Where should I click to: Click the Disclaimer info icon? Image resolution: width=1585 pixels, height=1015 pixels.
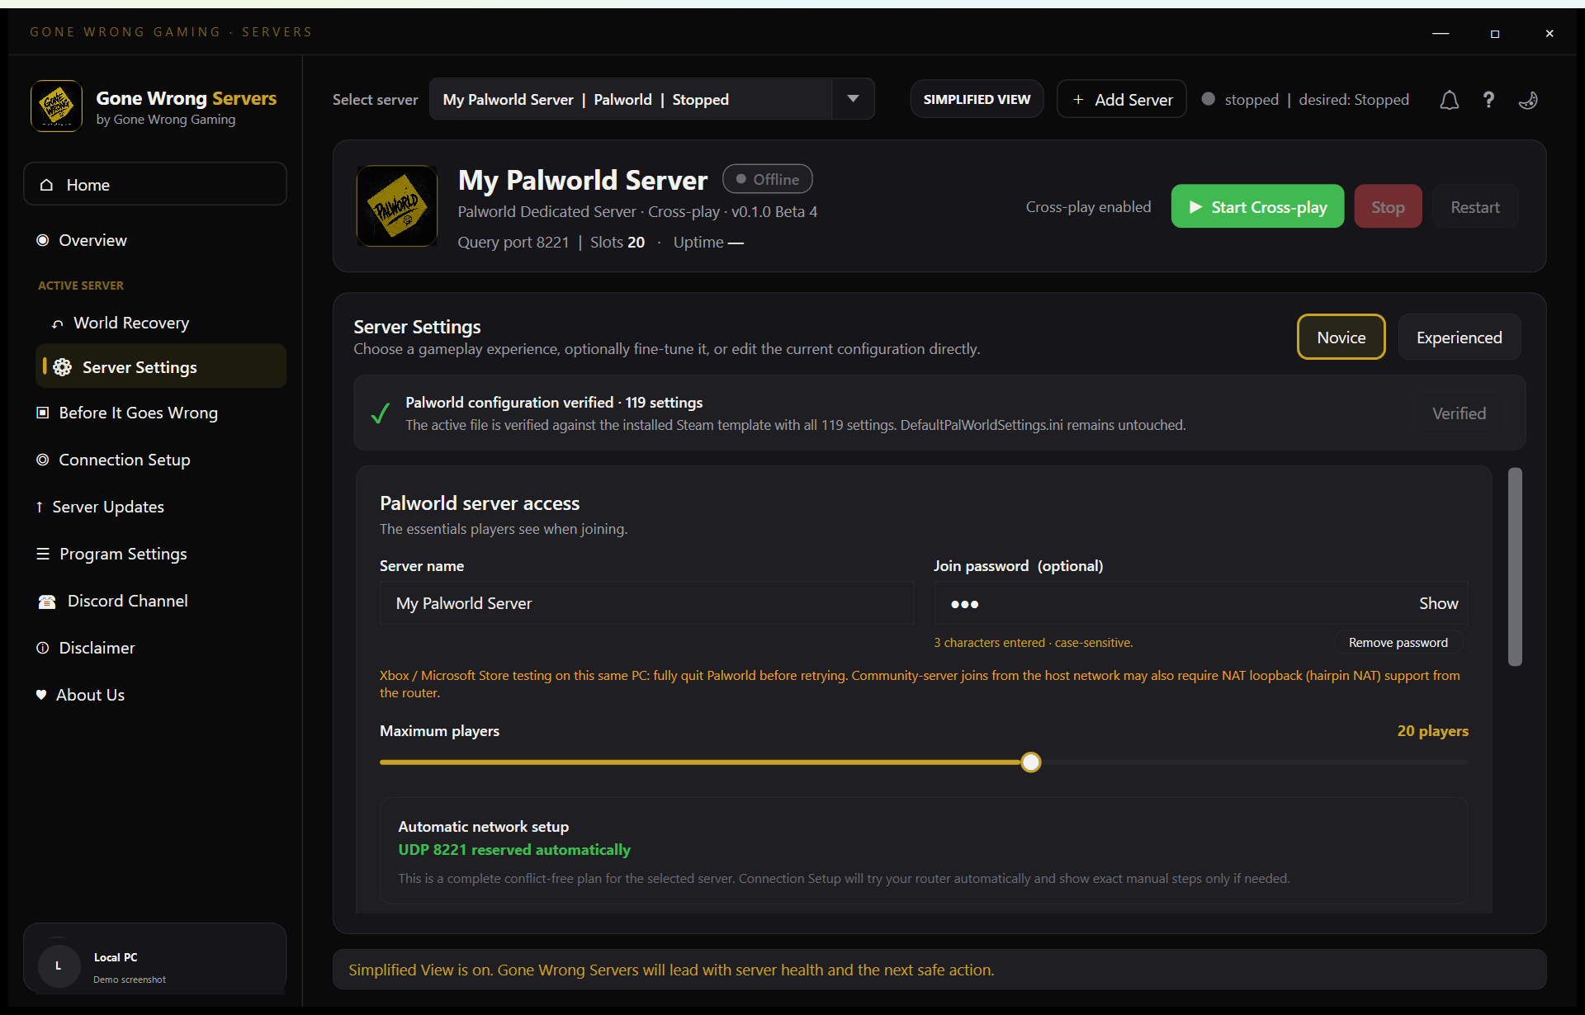coord(43,648)
